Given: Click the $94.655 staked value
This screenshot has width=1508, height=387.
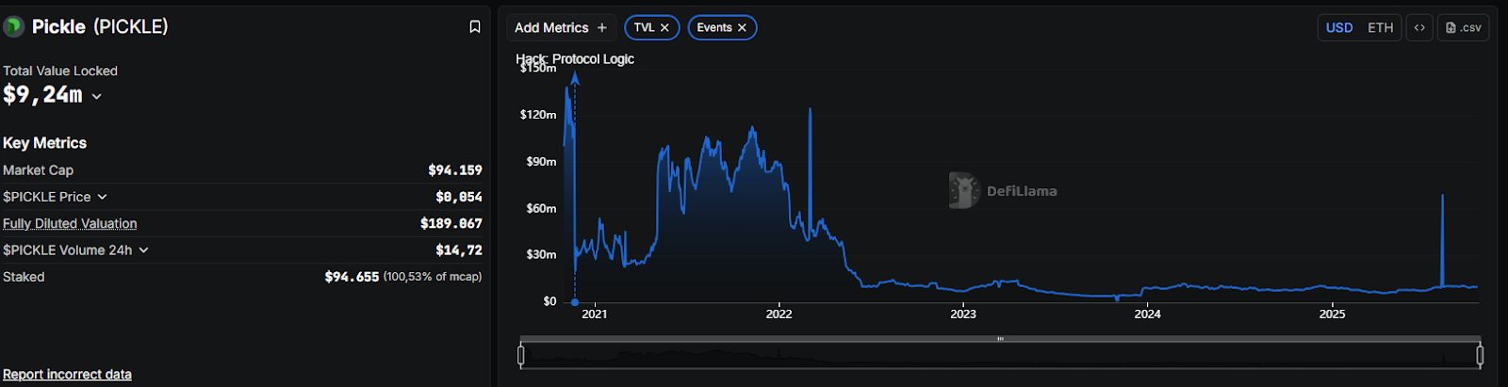Looking at the screenshot, I should pyautogui.click(x=352, y=277).
